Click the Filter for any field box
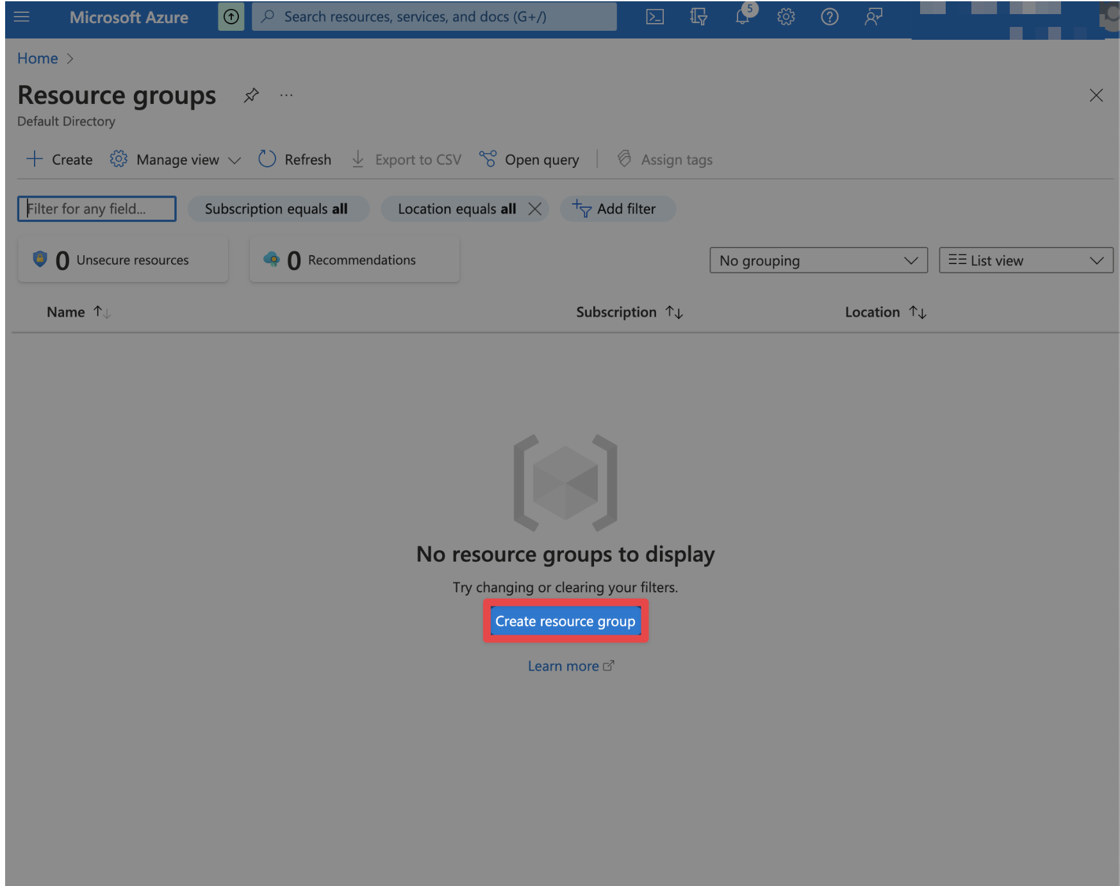1120x886 pixels. tap(97, 209)
